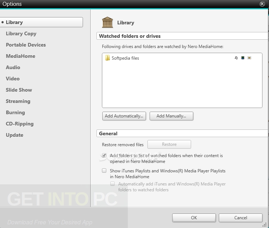Uncheck add folders to watched folders option
Screen dimensions: 269x228
104,155
